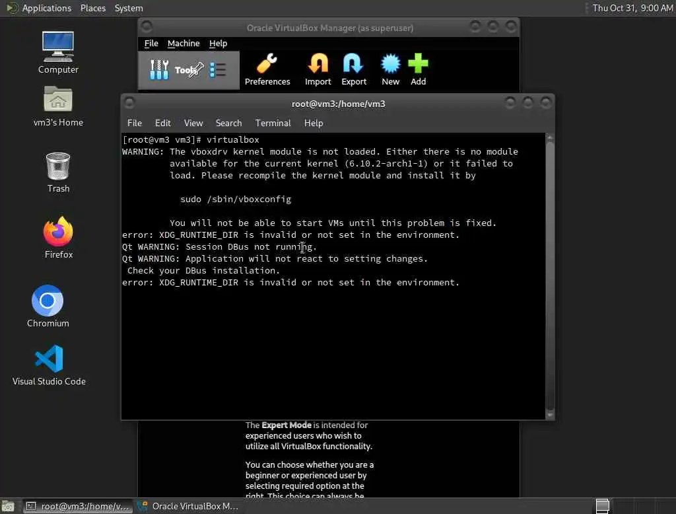Click the 'Qt WARNING: Session DBus not running.' line
The image size is (676, 514).
coord(219,247)
